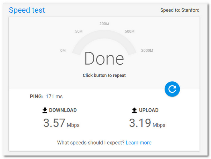Screen dimensions: 211x159
Task: Click the Speed to: Stanford label
Action: pyautogui.click(x=180, y=10)
